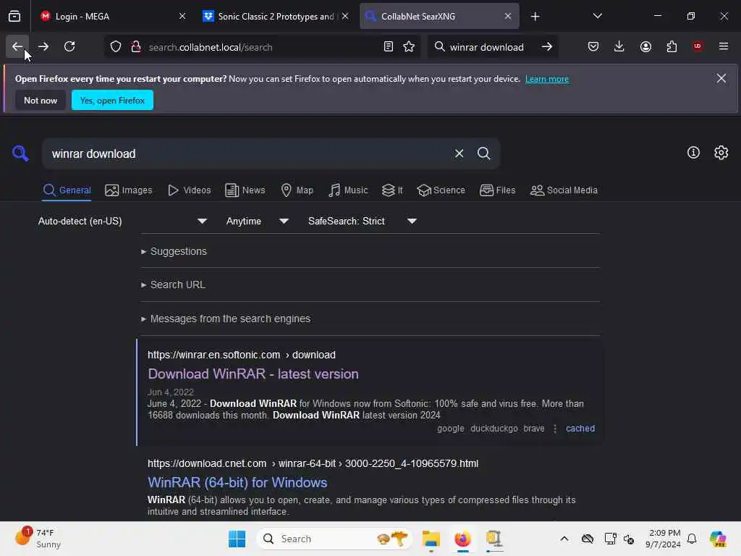Image resolution: width=741 pixels, height=556 pixels.
Task: Click the download.cnet.com result URL
Action: pyautogui.click(x=313, y=463)
